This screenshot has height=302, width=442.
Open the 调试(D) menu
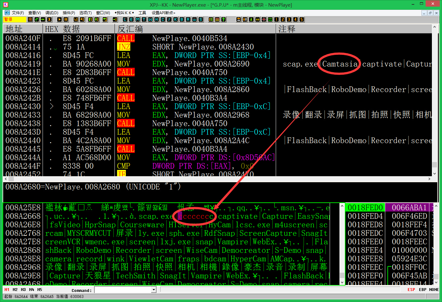52,13
